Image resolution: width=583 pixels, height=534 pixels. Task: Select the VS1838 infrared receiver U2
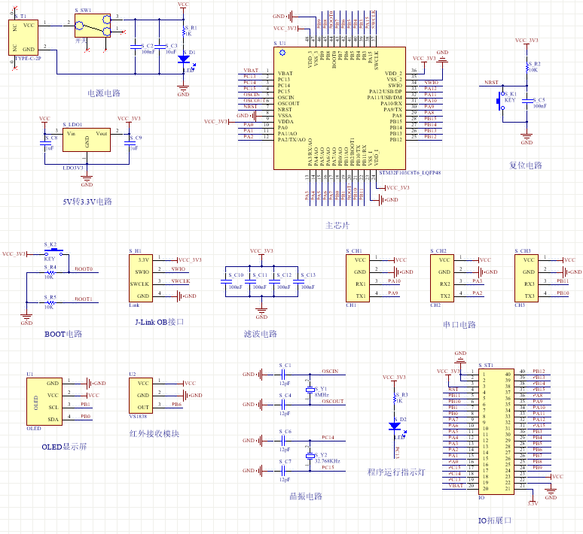[x=141, y=396]
